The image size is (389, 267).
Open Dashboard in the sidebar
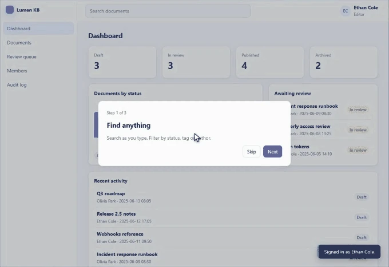click(38, 29)
